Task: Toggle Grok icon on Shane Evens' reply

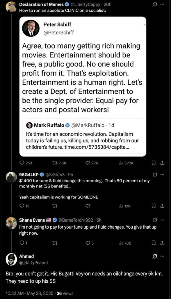Action: (155, 220)
